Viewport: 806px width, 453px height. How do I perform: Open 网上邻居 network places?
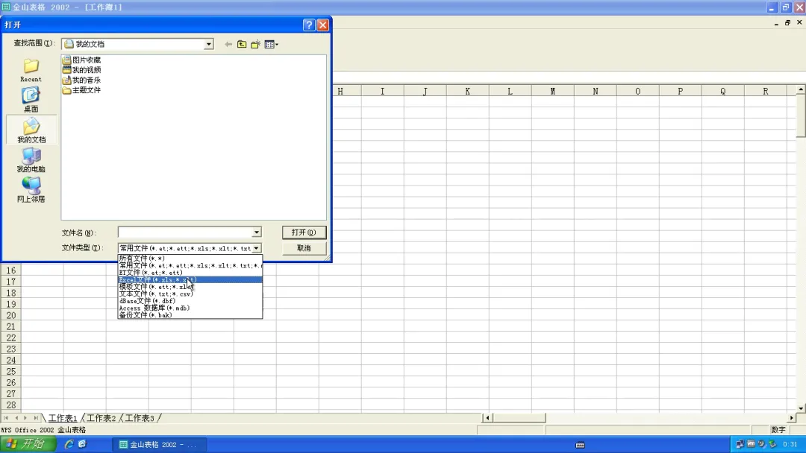(x=31, y=189)
